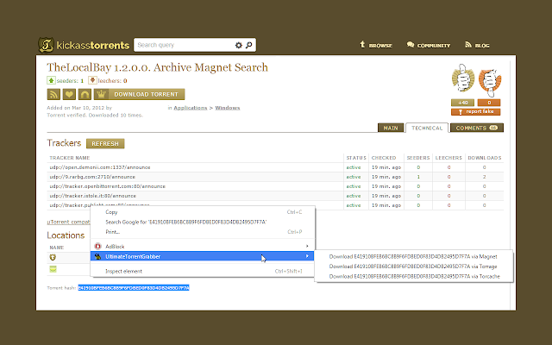Click the Download Torrent button

point(139,94)
